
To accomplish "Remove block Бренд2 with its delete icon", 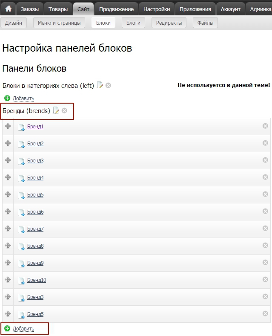I will tap(265, 143).
